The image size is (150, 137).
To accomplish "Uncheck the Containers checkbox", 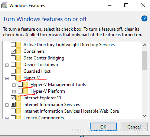I will pos(13,51).
